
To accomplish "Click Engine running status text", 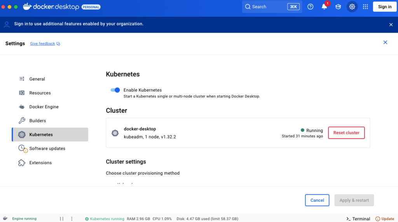I will click(24, 219).
